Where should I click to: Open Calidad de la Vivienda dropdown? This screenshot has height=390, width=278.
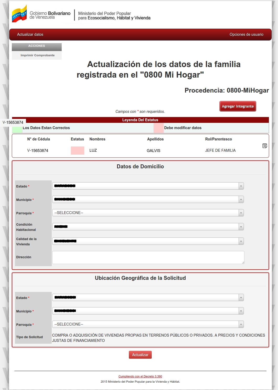click(x=148, y=241)
